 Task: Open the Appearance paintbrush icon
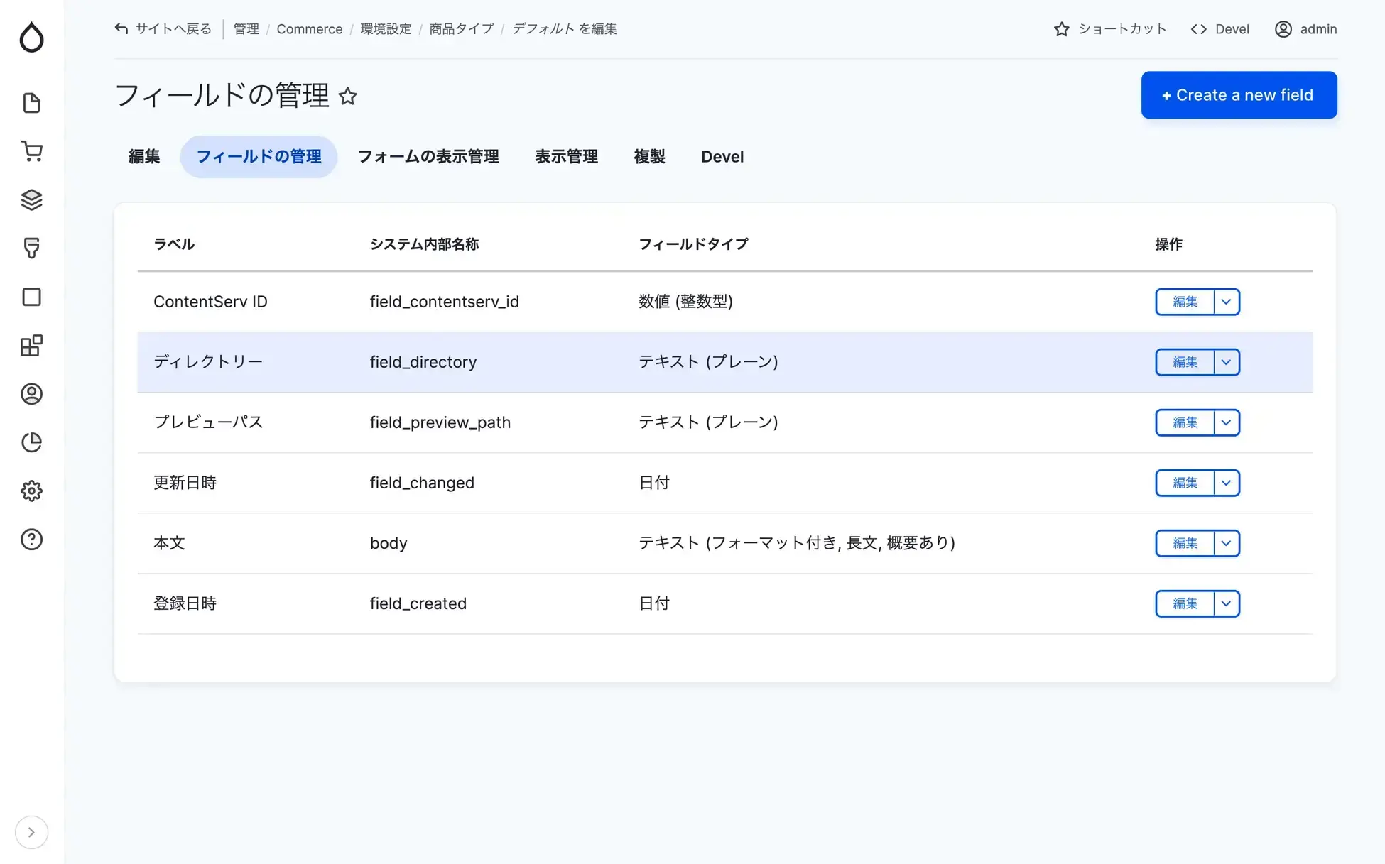[31, 248]
